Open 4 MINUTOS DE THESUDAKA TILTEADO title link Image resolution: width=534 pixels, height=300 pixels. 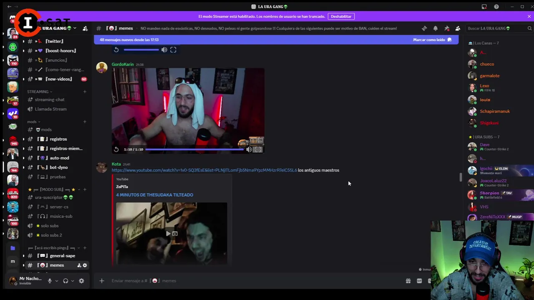tap(154, 195)
